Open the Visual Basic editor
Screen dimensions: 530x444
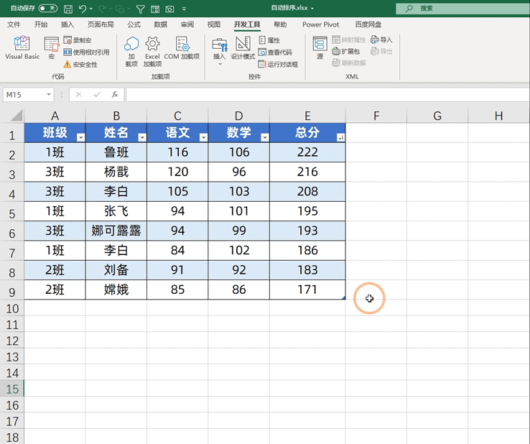tap(22, 47)
